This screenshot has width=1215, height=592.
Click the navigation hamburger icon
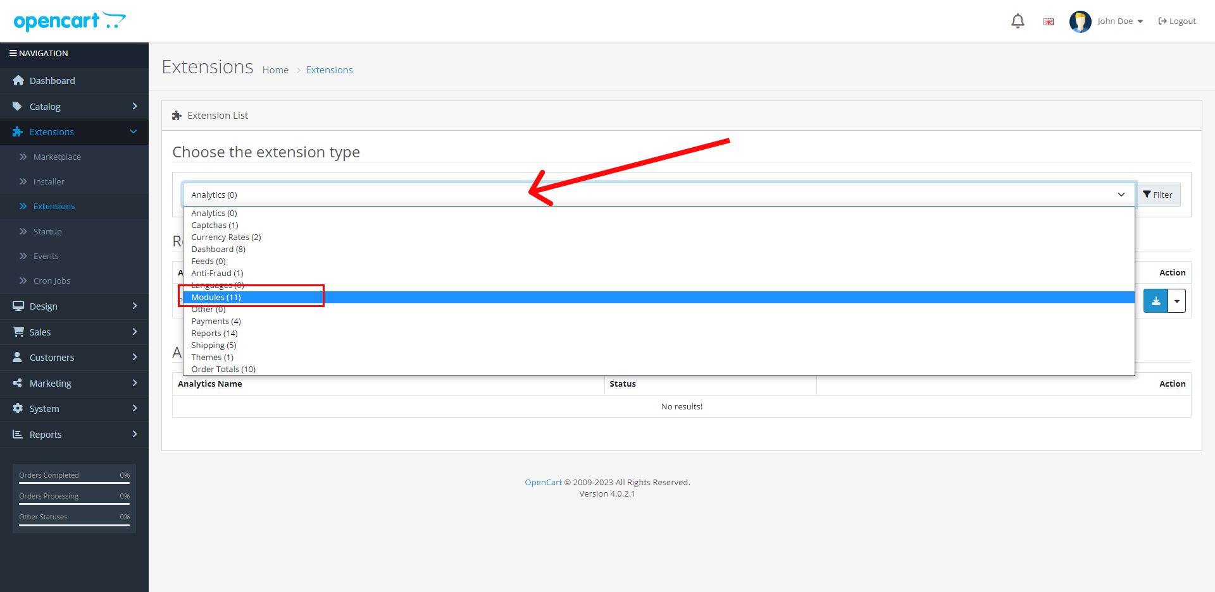click(13, 53)
